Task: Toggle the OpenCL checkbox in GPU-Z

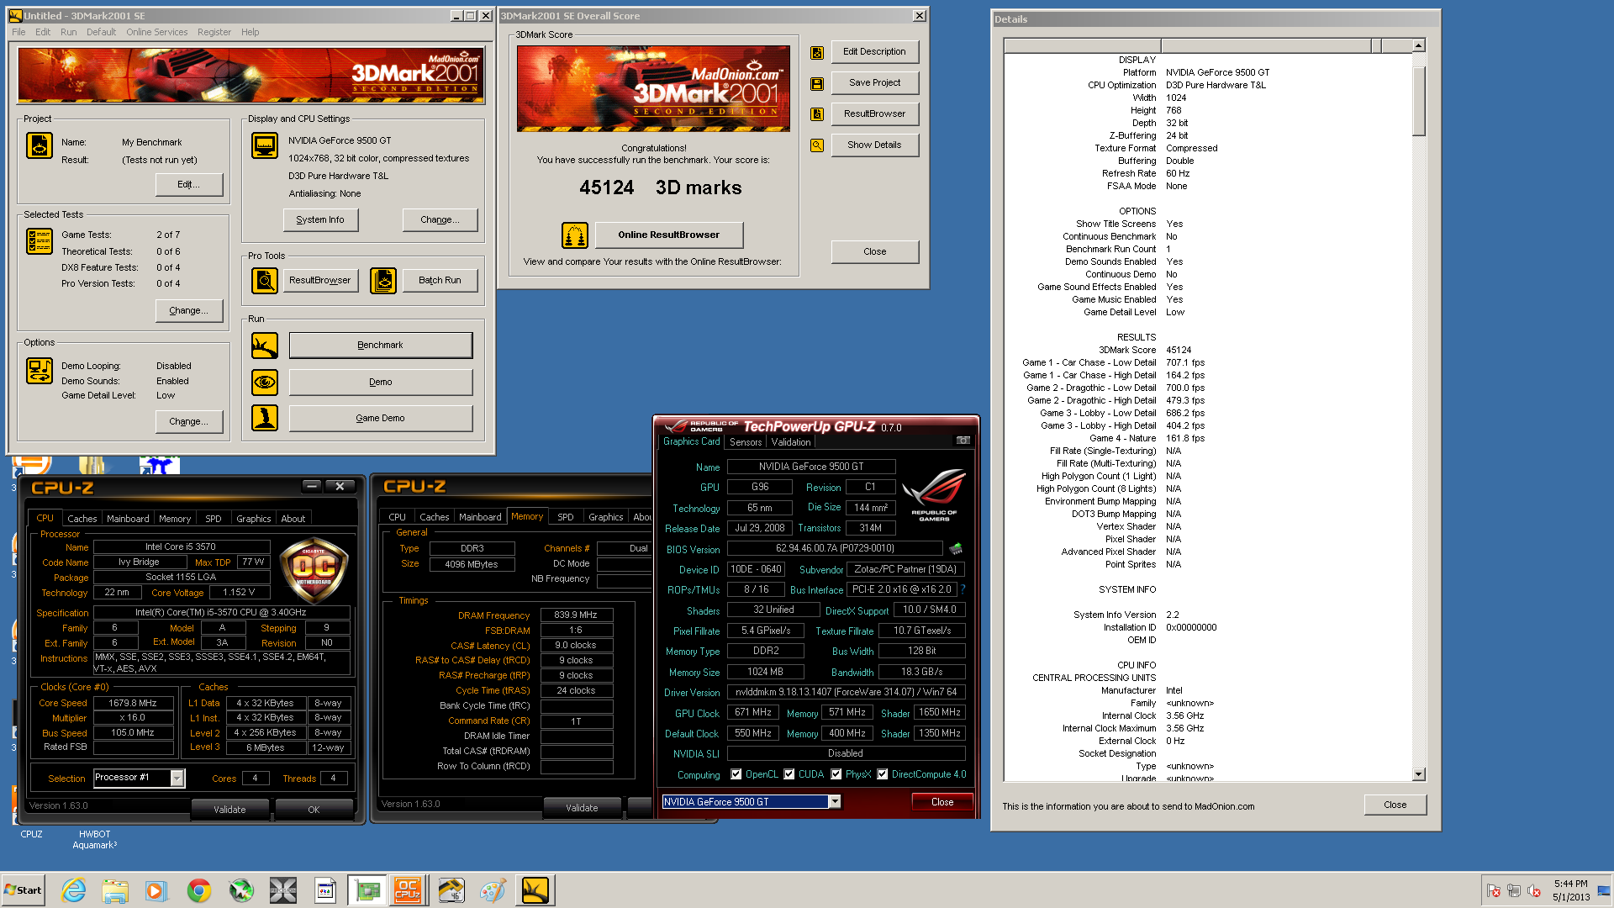Action: (x=736, y=775)
